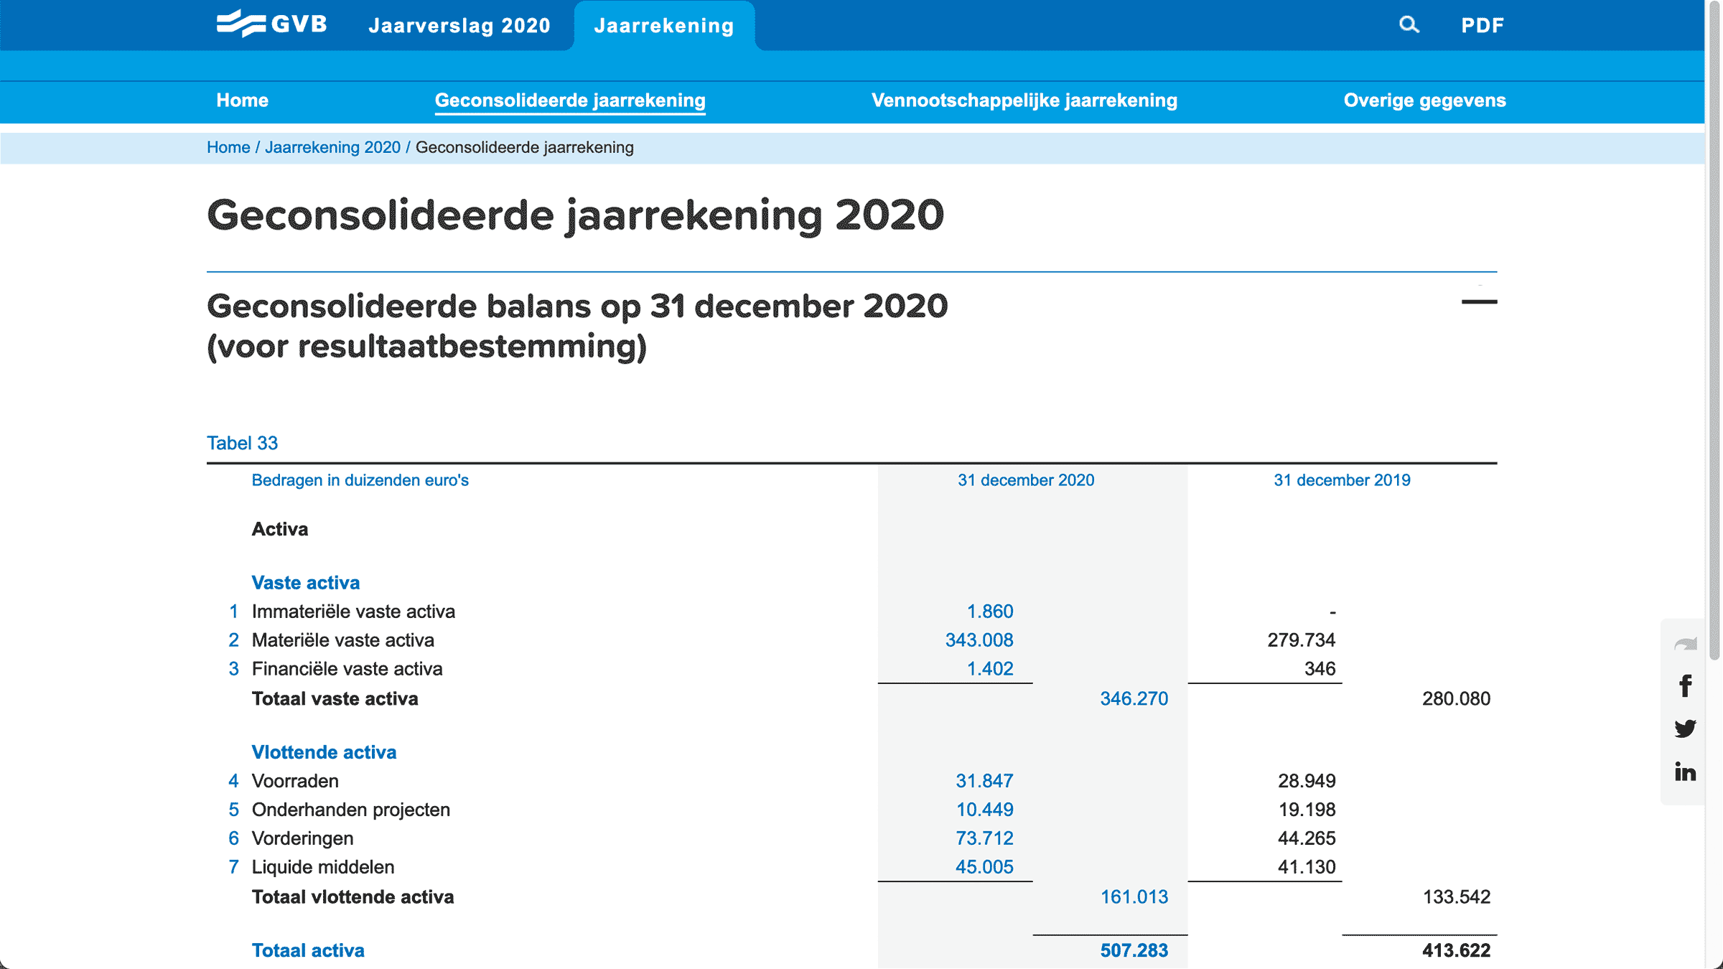Viewport: 1723px width, 969px height.
Task: Click Home breadcrumb link
Action: (228, 147)
